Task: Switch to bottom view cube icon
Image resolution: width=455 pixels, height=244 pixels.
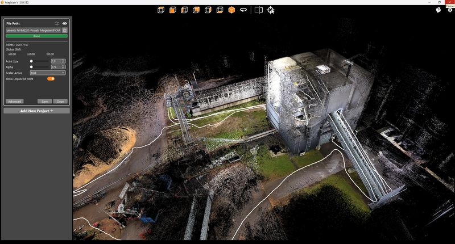Action: coord(220,10)
